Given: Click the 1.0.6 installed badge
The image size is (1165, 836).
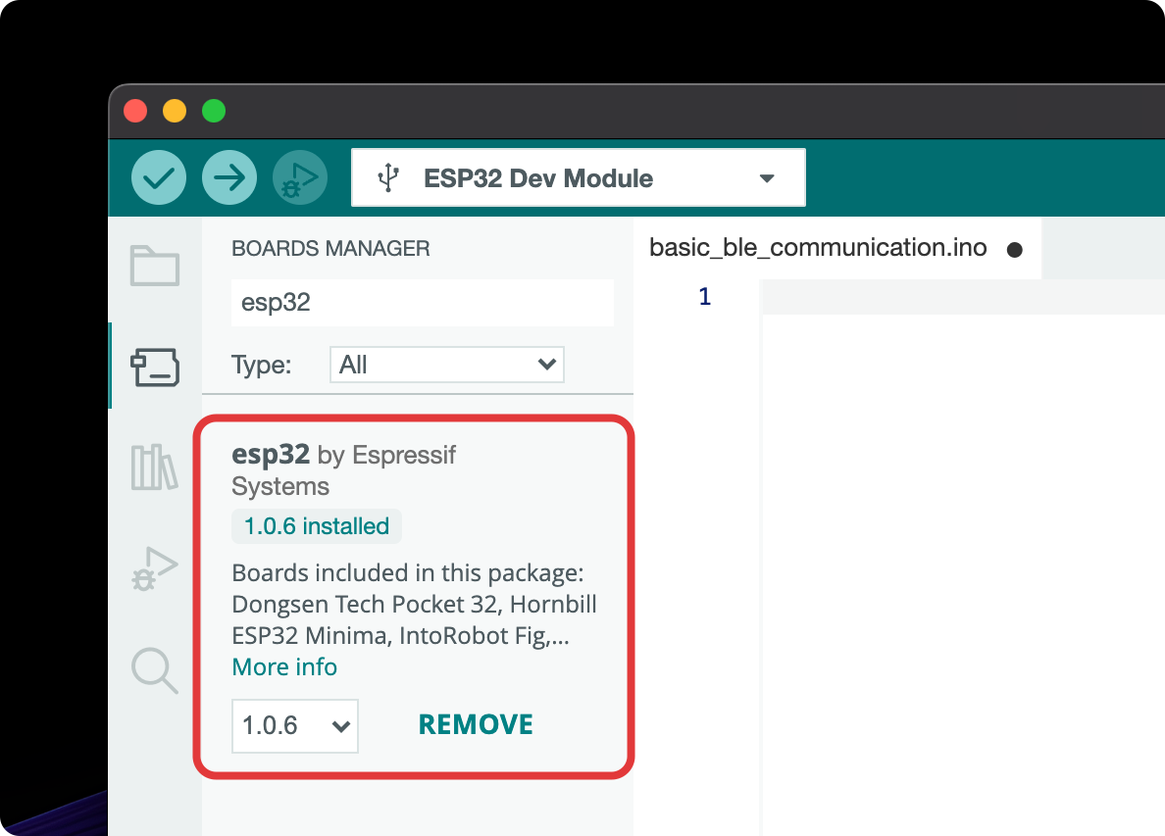Looking at the screenshot, I should pos(316,525).
